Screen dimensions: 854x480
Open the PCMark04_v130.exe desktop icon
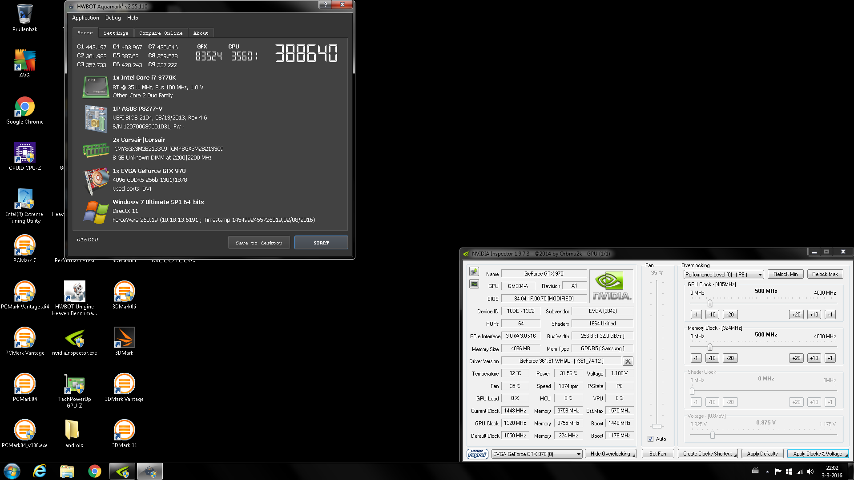24,434
